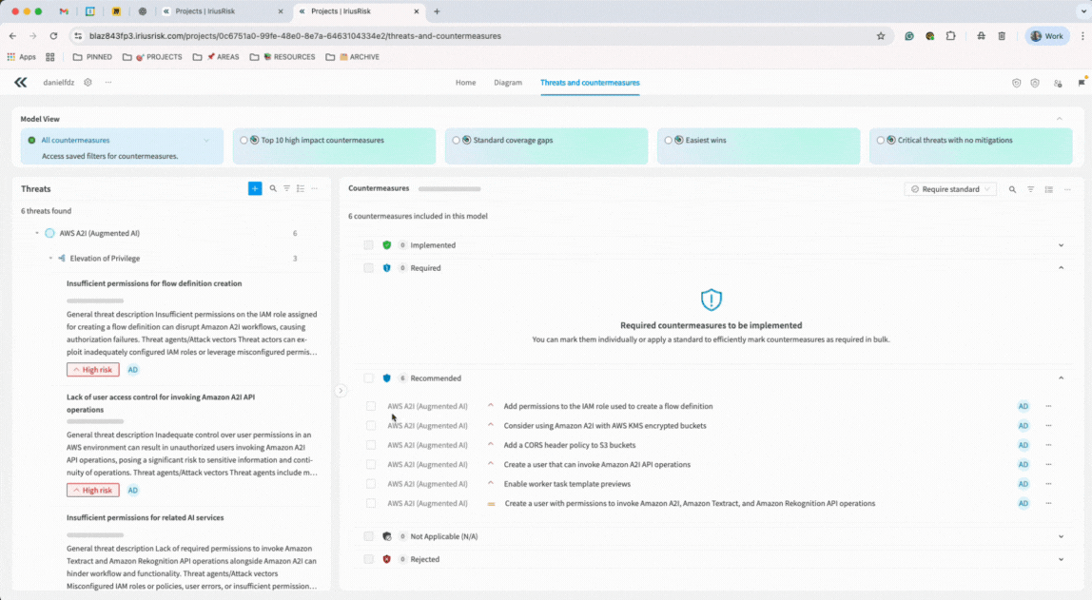The height and width of the screenshot is (600, 1092).
Task: Open countermeasure Add a CORS header policy to S3 buckets
Action: (x=570, y=445)
